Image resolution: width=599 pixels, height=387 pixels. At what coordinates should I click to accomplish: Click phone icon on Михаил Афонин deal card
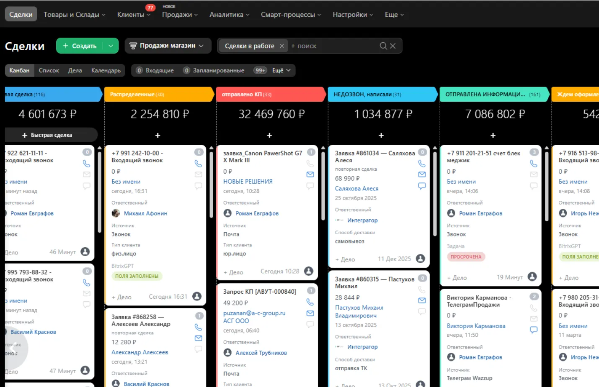pyautogui.click(x=198, y=164)
